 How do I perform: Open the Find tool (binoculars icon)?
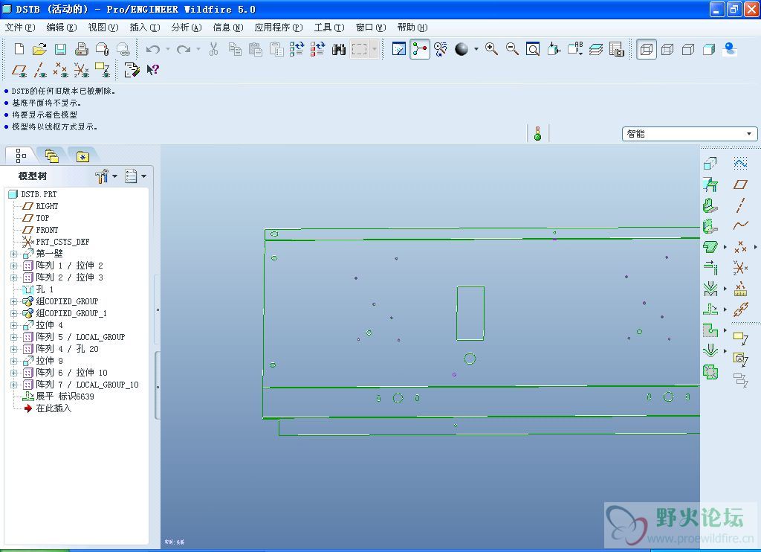(339, 49)
